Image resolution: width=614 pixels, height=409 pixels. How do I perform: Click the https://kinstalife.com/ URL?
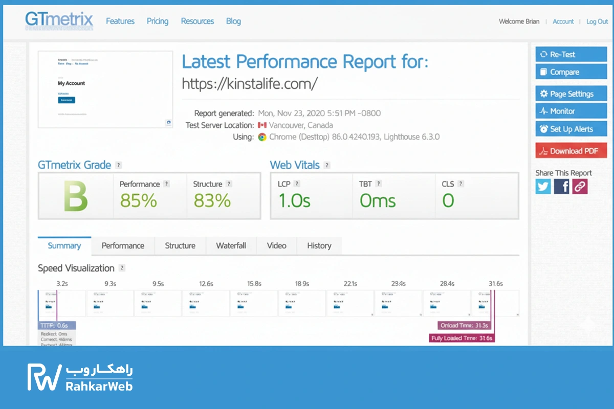250,83
